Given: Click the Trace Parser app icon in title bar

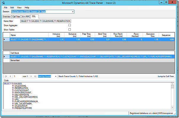Looking at the screenshot, I should coord(4,3).
